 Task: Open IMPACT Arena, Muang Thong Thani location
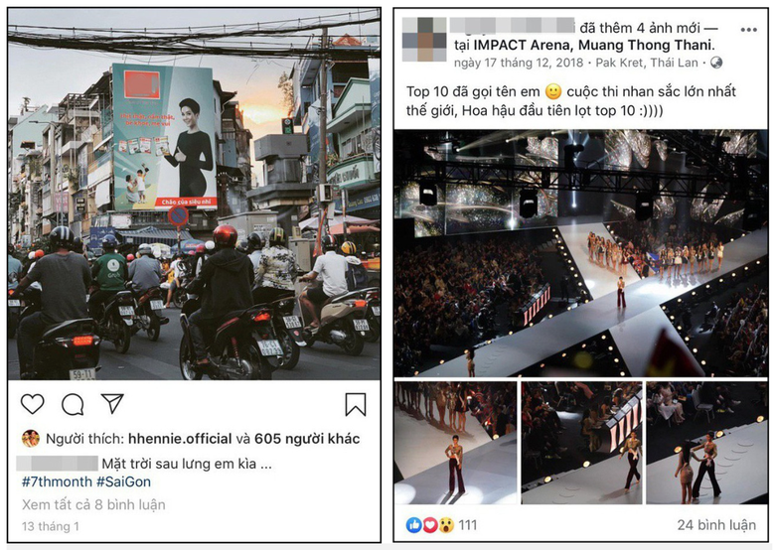tap(594, 46)
